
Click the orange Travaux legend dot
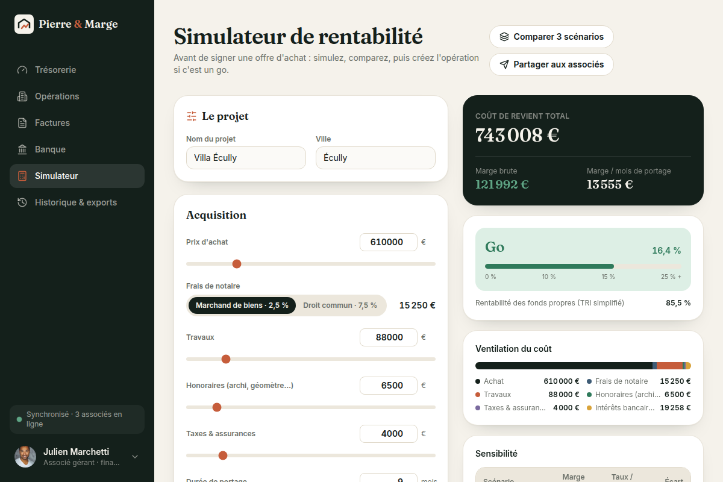[478, 395]
